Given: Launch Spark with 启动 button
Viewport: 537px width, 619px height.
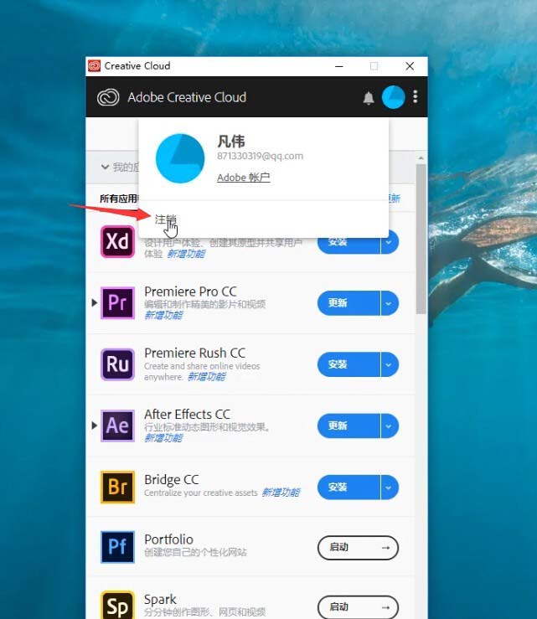Looking at the screenshot, I should click(358, 606).
